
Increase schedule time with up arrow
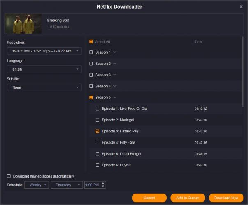pos(103,183)
